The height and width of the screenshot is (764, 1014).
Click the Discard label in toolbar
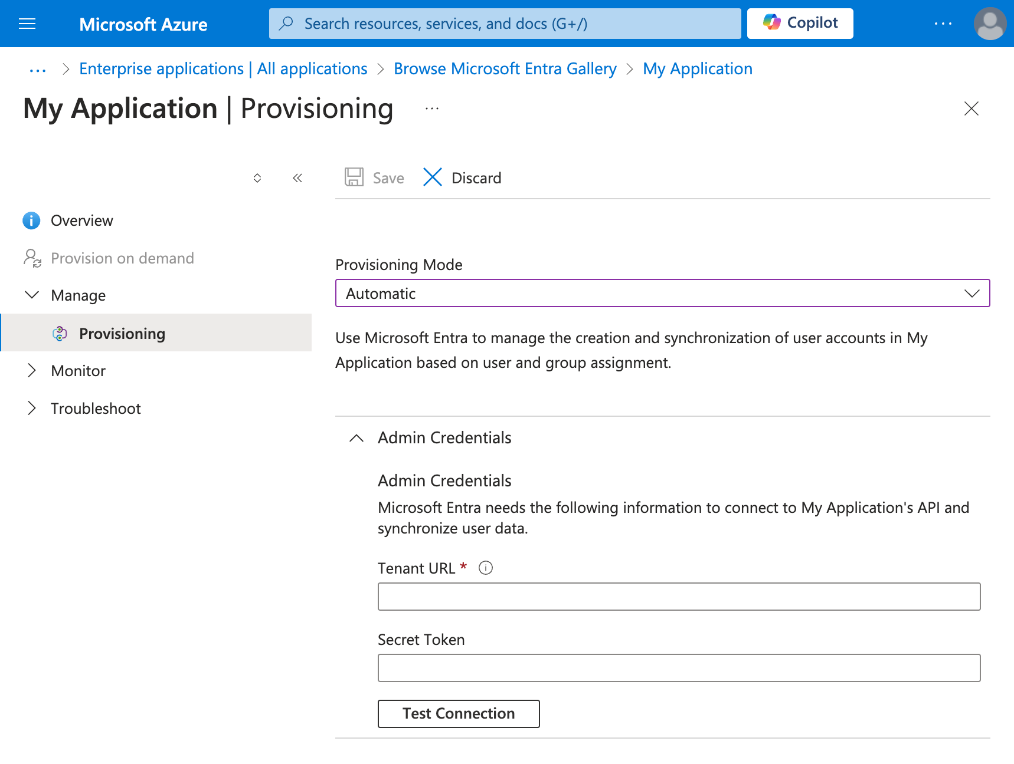476,178
